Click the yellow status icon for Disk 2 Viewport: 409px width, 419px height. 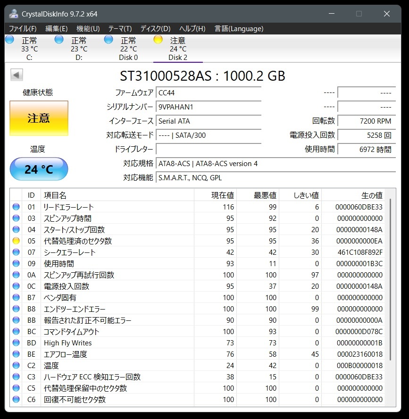[158, 40]
